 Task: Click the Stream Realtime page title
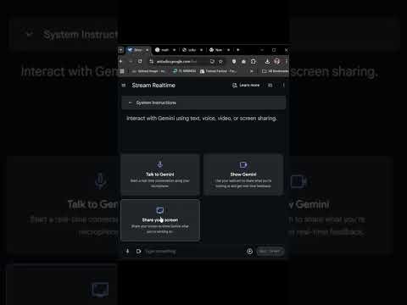click(153, 85)
